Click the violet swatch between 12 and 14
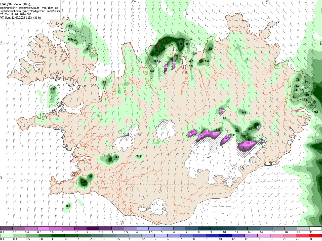The image size is (322, 241). tap(238, 236)
